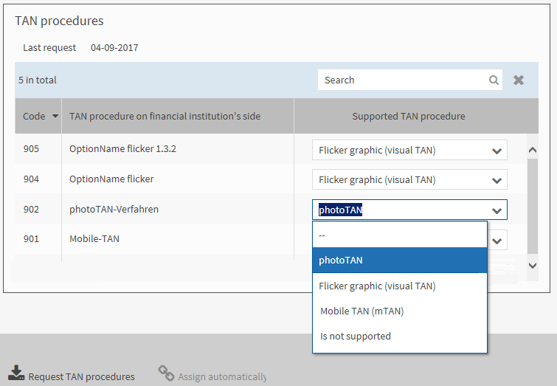
Task: Select the Mobile-TAN row with code 901
Action: 94,239
